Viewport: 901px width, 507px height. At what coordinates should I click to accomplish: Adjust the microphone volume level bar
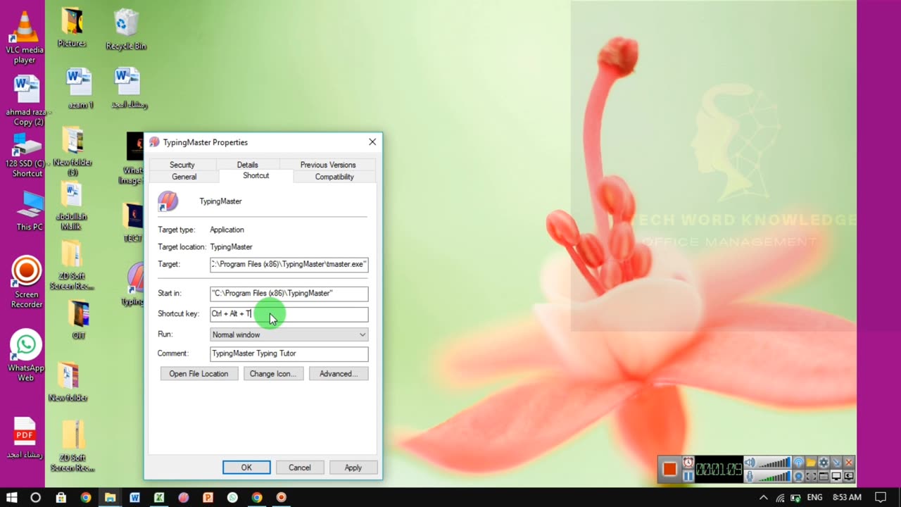point(774,476)
